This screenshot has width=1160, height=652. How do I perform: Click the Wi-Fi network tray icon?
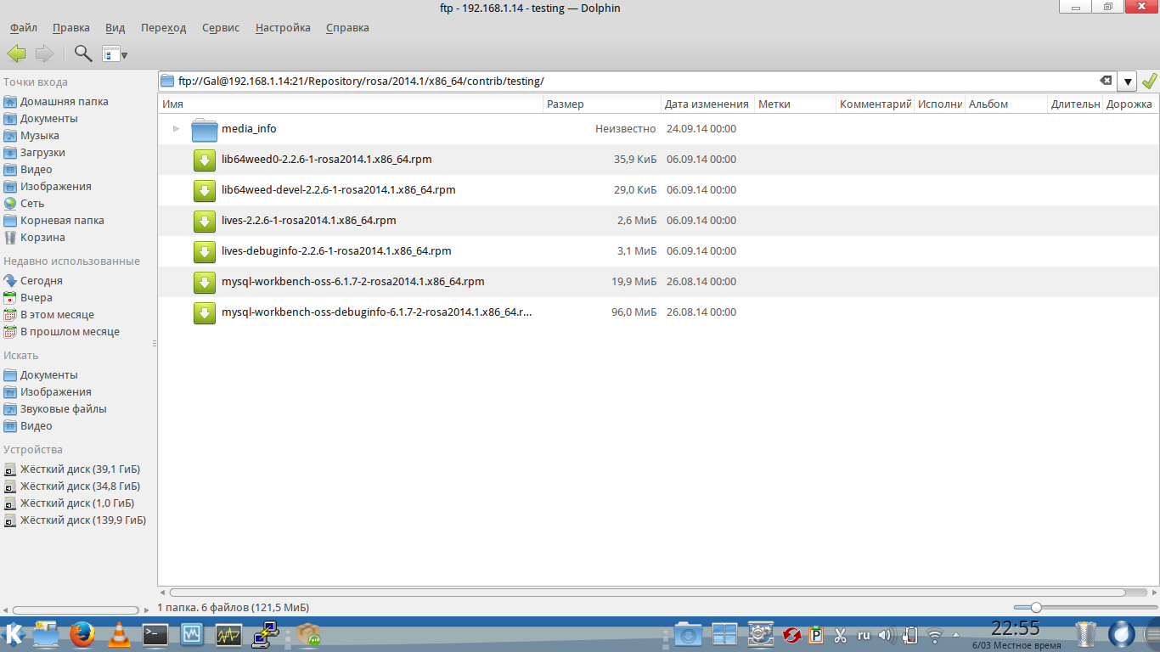[935, 634]
